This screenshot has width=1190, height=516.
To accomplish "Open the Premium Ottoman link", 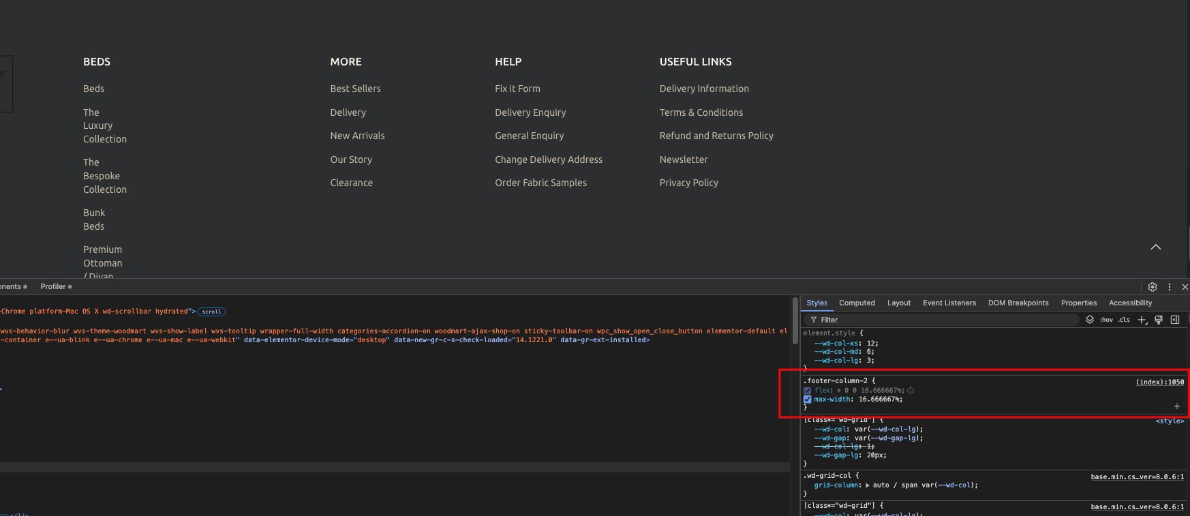I will pos(103,262).
